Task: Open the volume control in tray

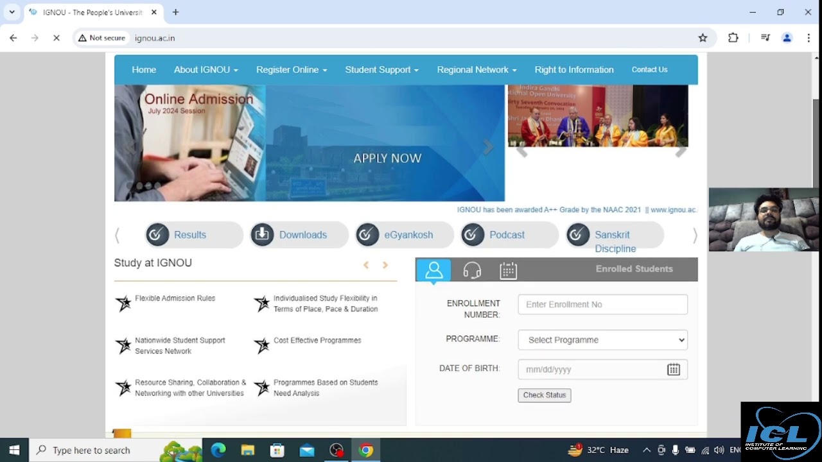Action: click(x=719, y=450)
